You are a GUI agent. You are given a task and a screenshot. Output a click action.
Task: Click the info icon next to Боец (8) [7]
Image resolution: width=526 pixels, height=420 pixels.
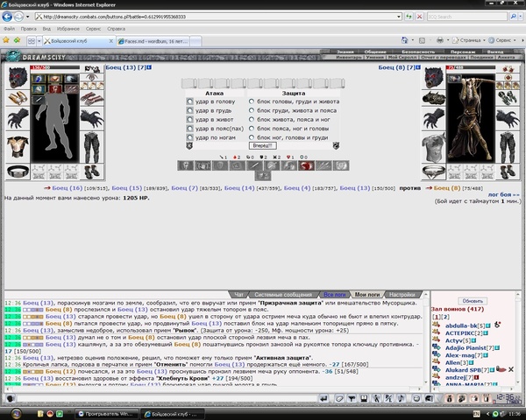tap(418, 67)
